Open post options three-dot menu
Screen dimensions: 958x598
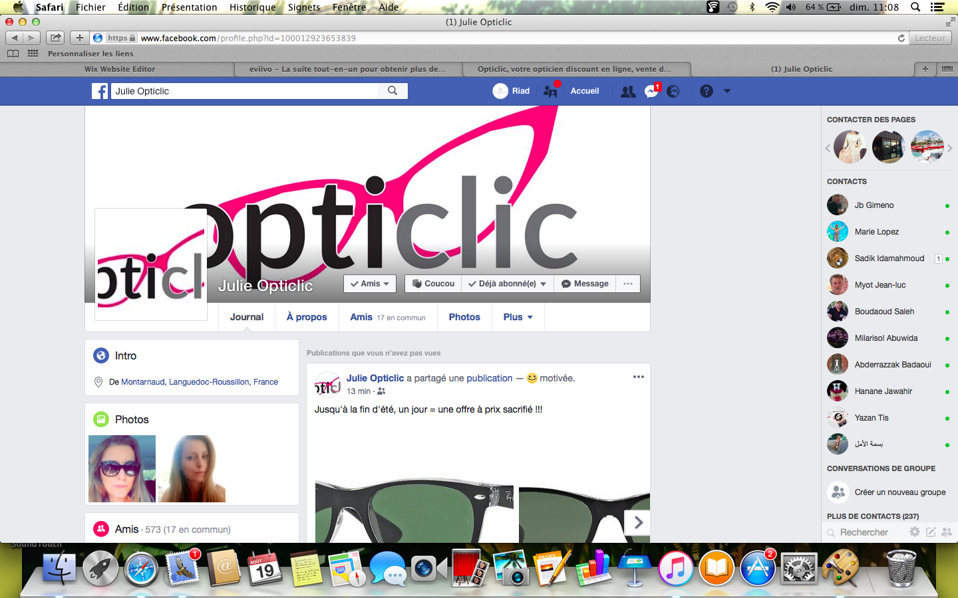[x=639, y=377]
